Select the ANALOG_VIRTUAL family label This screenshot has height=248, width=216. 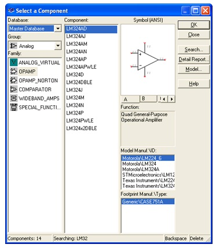coord(39,62)
